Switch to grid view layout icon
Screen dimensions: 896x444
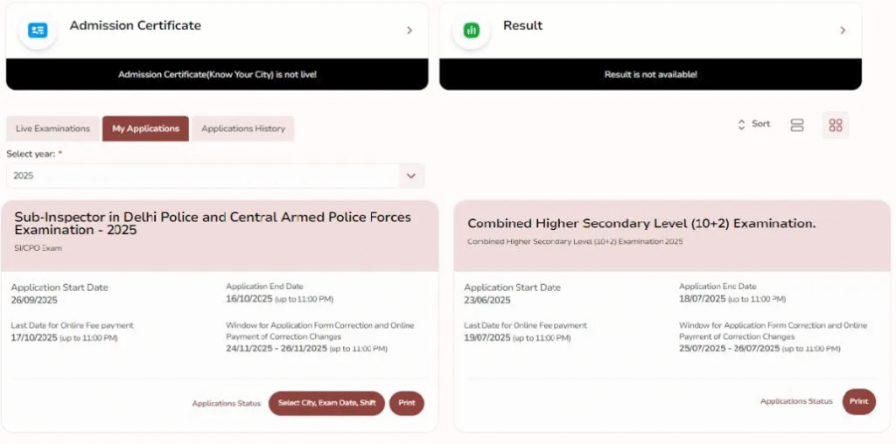pyautogui.click(x=836, y=125)
